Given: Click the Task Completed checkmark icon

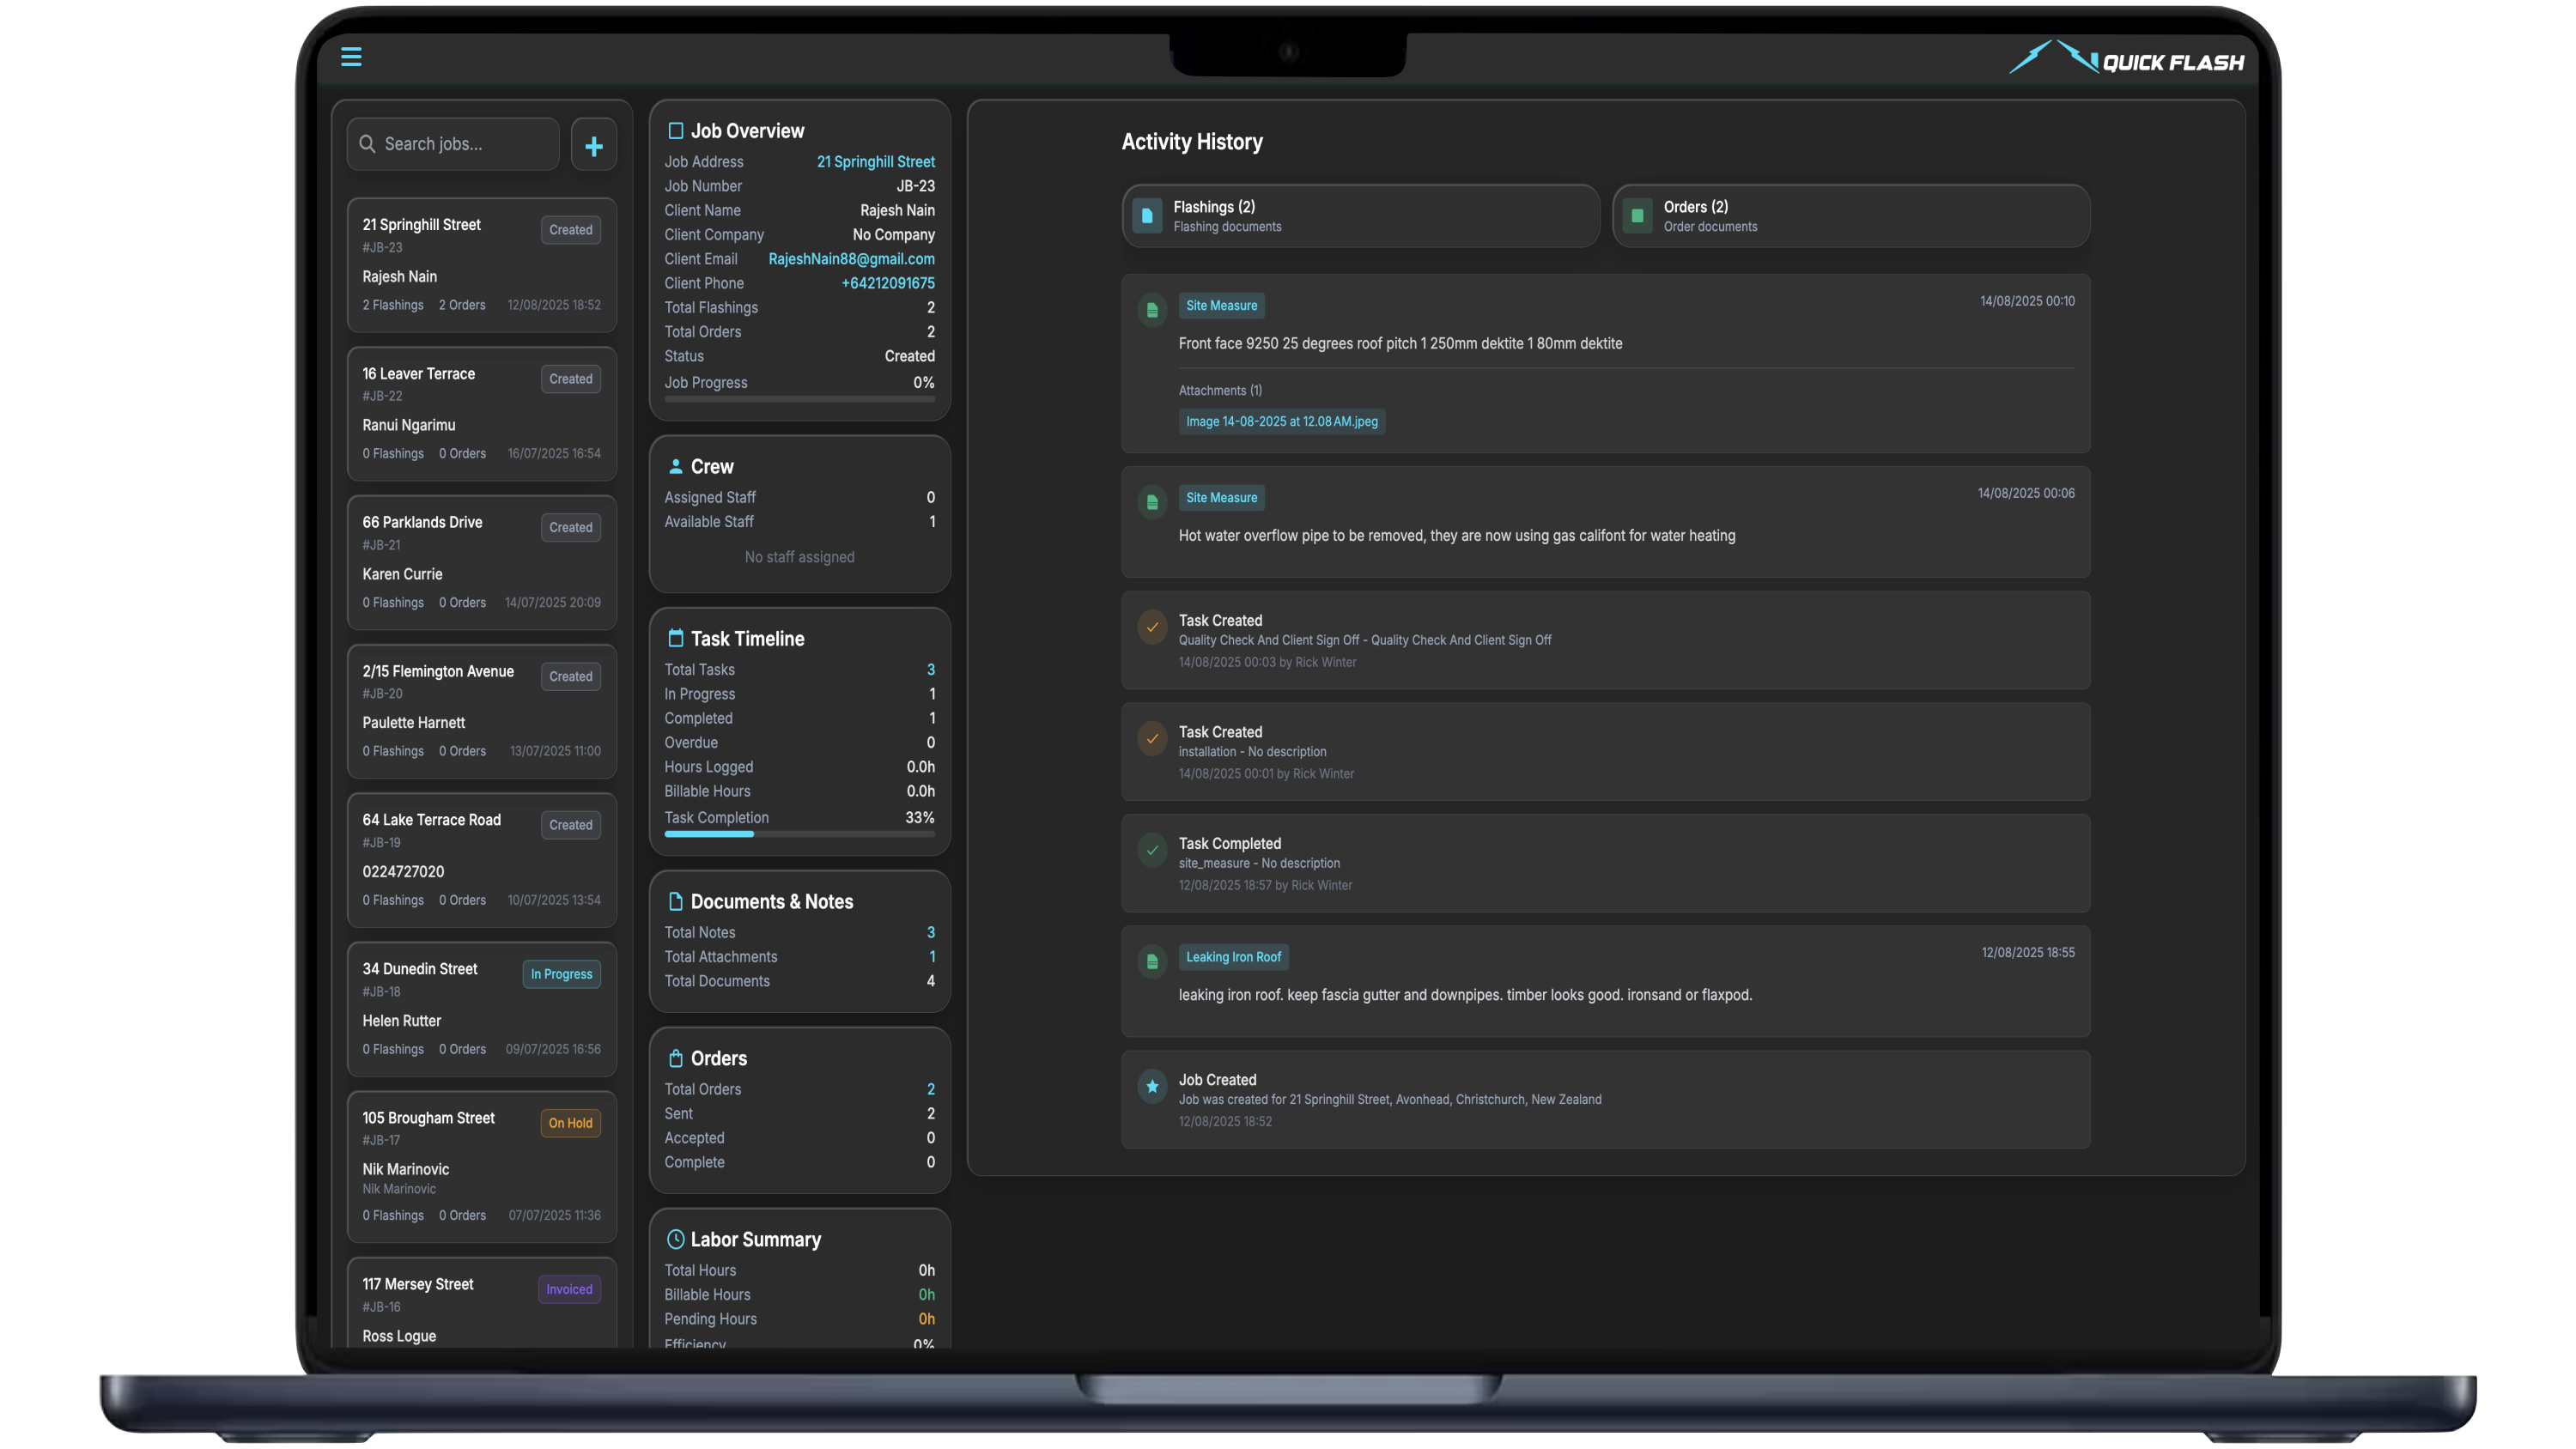Looking at the screenshot, I should (x=1152, y=850).
